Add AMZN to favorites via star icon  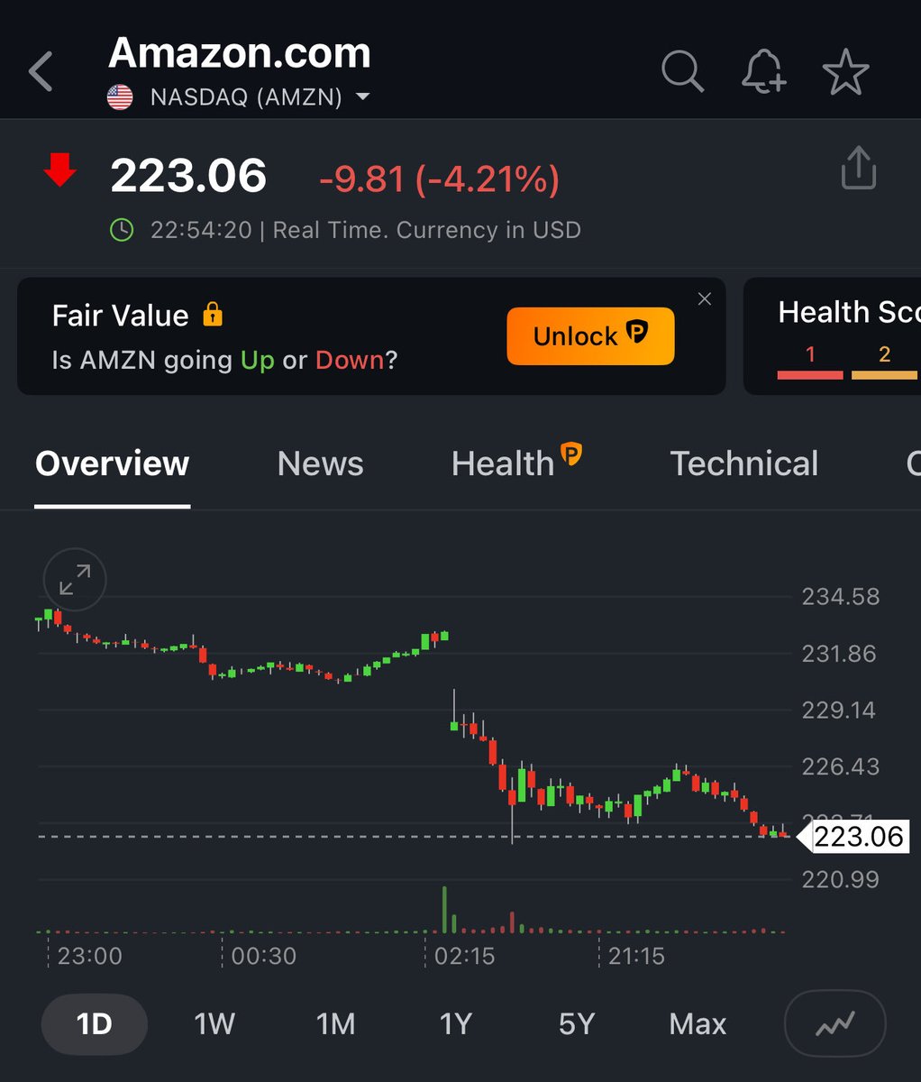[x=845, y=72]
